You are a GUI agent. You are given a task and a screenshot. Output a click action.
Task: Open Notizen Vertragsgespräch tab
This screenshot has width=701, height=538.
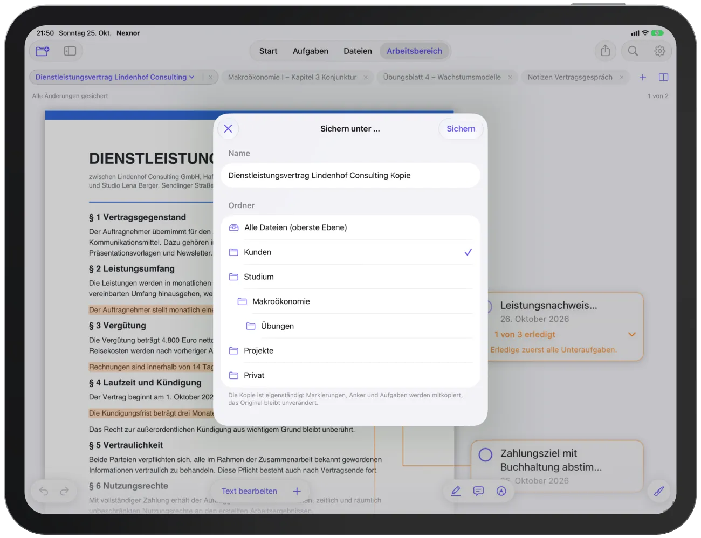pos(570,77)
